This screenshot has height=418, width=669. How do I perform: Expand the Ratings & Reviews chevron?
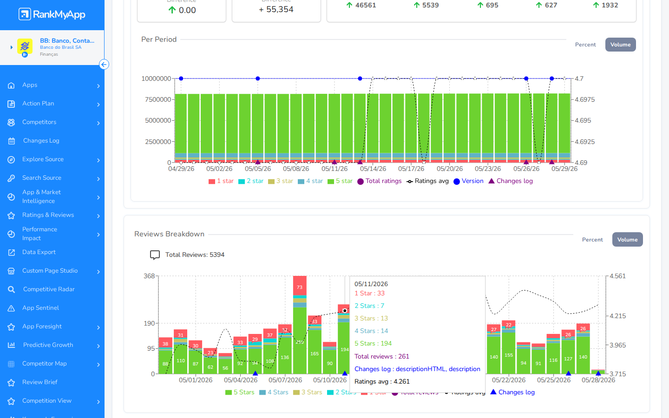(98, 216)
